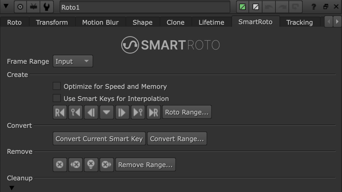Screen dimensions: 342x192
Task: Show more tabs with right arrow
Action: [337, 21]
